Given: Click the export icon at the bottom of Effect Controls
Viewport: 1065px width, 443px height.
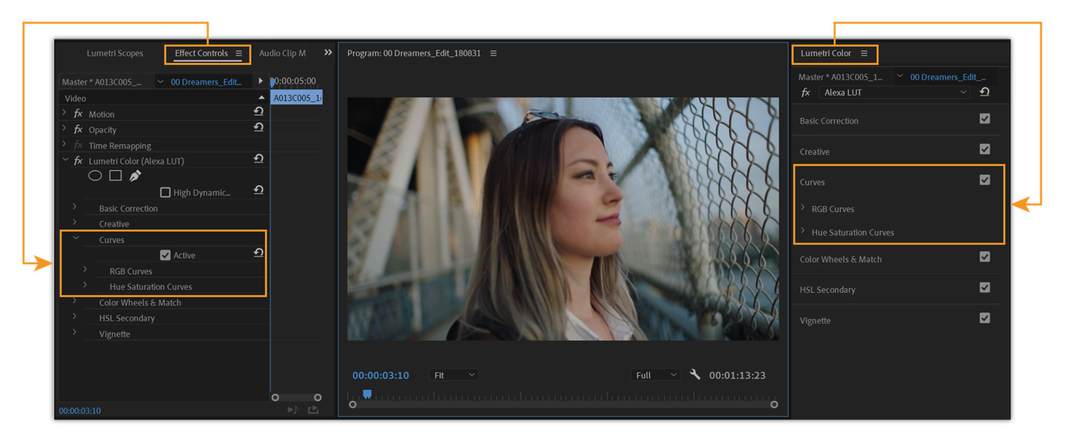Looking at the screenshot, I should 313,410.
